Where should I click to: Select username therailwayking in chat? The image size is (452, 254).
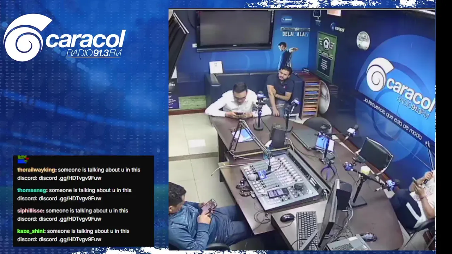pos(37,170)
